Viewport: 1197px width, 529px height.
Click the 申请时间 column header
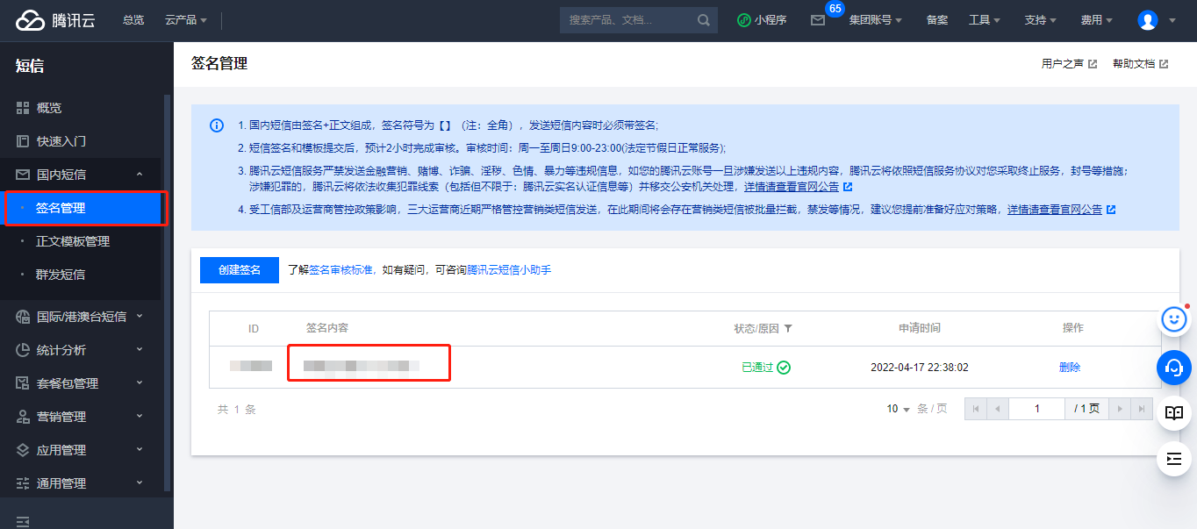[919, 328]
